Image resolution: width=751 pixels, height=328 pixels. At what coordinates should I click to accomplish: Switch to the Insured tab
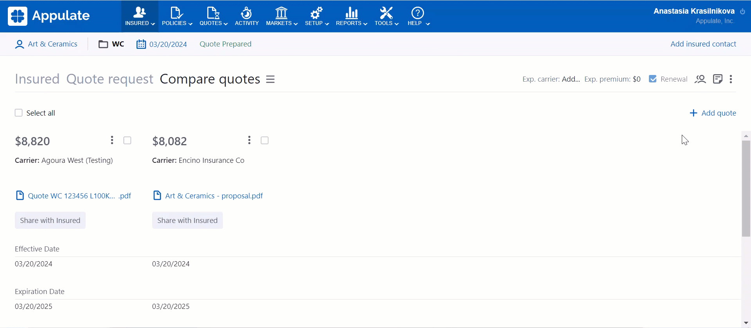click(x=37, y=79)
